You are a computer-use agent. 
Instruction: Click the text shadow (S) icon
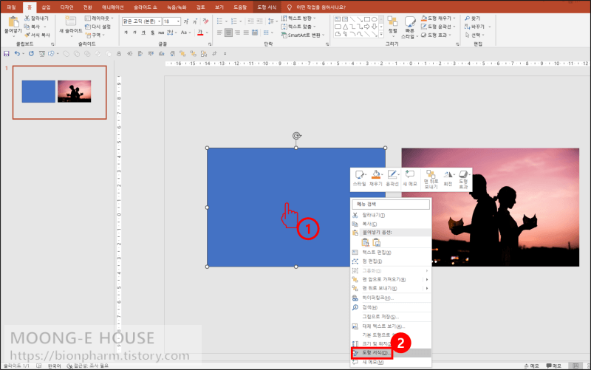tap(152, 32)
